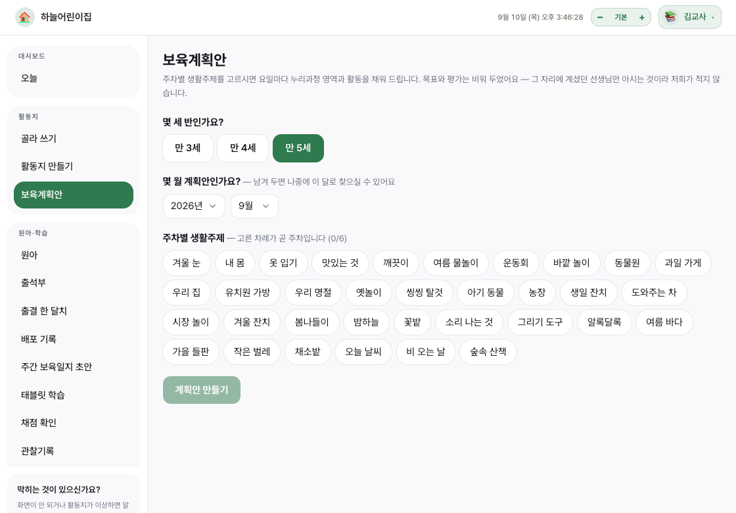
Task: Toggle the 씽씽 탈것 theme chip
Action: 425,293
